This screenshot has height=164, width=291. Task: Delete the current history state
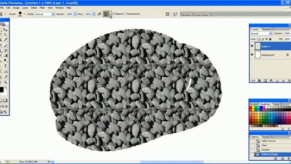289,159
